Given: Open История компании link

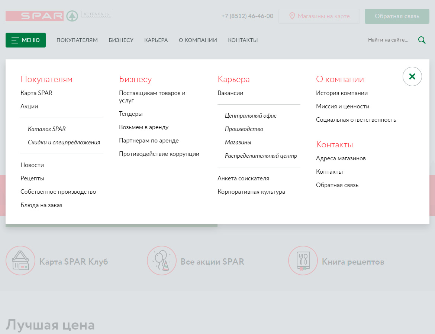Looking at the screenshot, I should pos(342,93).
